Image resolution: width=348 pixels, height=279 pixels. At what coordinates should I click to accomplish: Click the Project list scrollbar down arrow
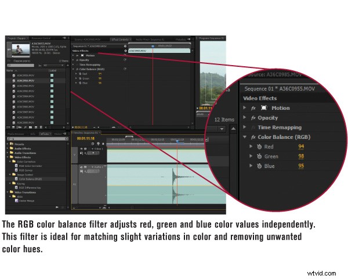point(68,123)
